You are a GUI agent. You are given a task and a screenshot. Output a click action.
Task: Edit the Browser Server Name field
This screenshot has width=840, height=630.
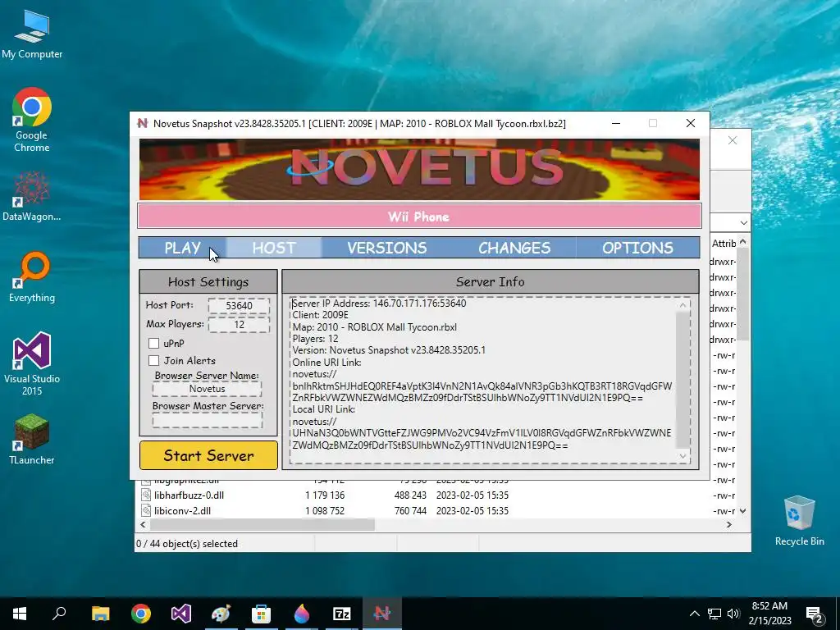pyautogui.click(x=208, y=389)
